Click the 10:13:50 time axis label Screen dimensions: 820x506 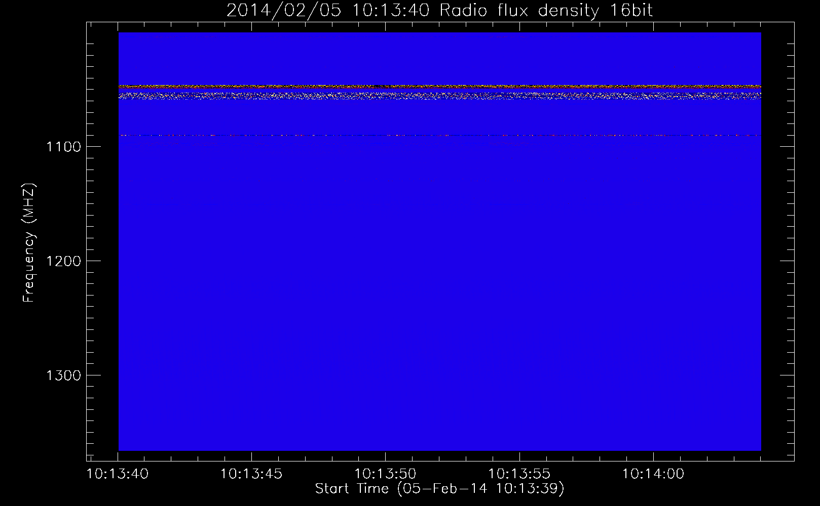pos(385,474)
